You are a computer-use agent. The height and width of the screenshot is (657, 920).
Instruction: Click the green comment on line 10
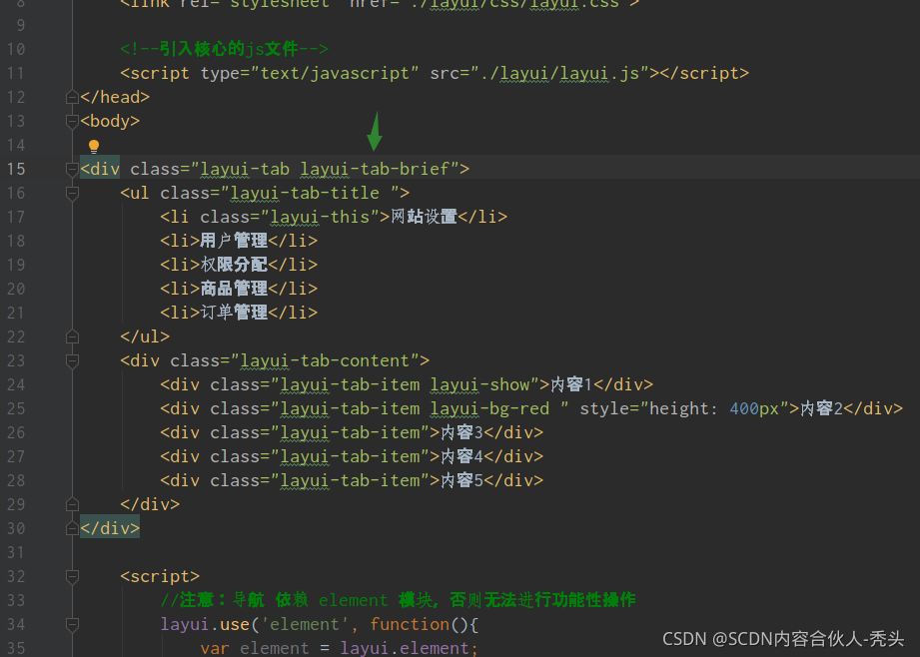(224, 49)
